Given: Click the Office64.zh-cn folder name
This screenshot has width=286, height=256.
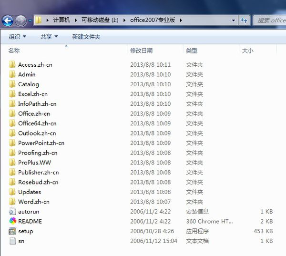Looking at the screenshot, I should pos(37,123).
